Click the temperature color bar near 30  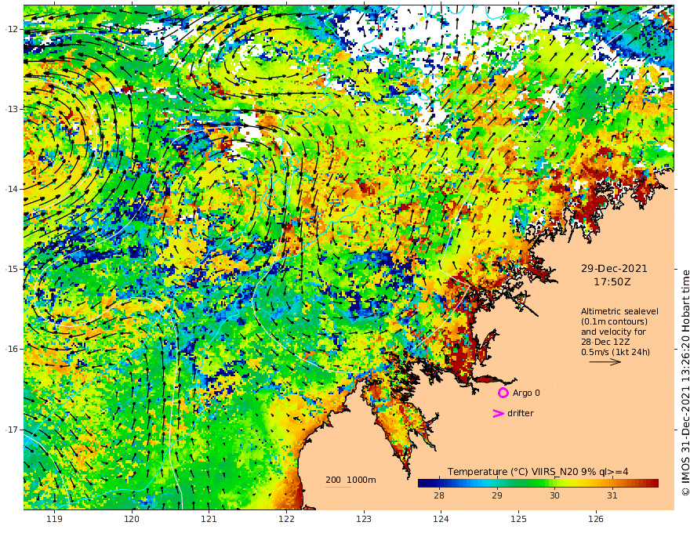[x=554, y=484]
